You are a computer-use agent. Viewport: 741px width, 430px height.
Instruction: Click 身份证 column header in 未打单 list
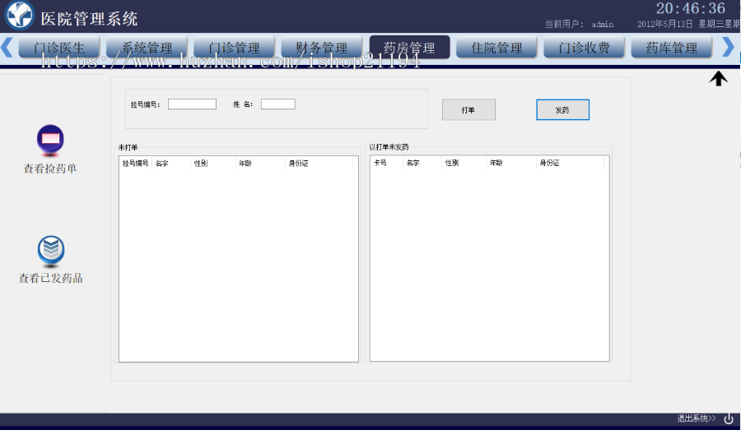[319, 164]
